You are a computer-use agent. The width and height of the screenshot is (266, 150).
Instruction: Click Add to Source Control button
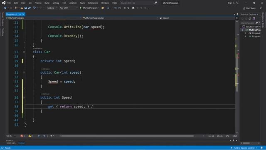click(x=244, y=148)
